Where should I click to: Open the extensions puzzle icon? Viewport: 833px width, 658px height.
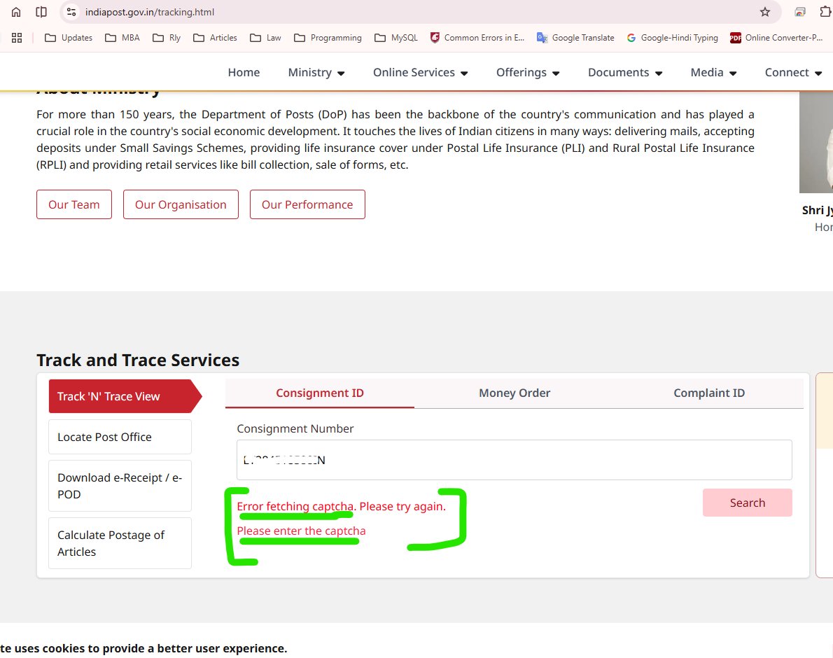coord(825,12)
